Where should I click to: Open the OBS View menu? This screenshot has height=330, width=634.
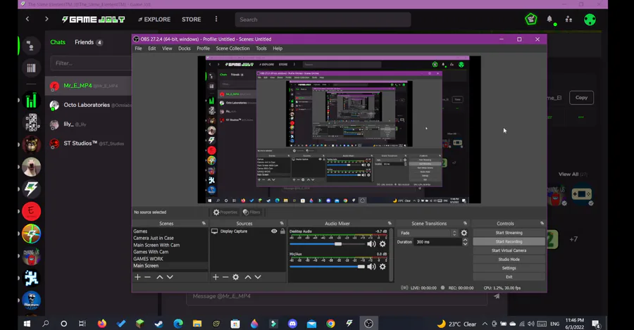coord(167,49)
